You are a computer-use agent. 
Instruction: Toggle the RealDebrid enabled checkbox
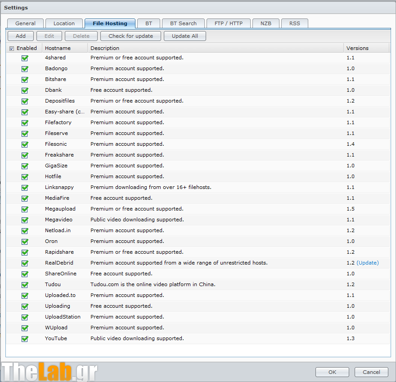tap(25, 263)
